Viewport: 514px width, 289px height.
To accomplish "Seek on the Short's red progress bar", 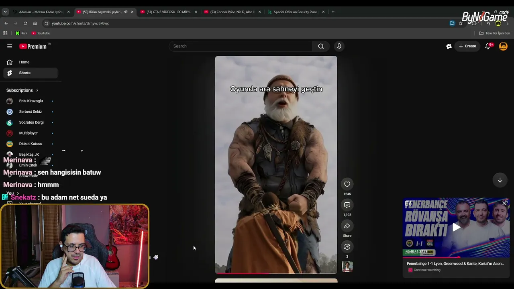I will tap(276, 273).
